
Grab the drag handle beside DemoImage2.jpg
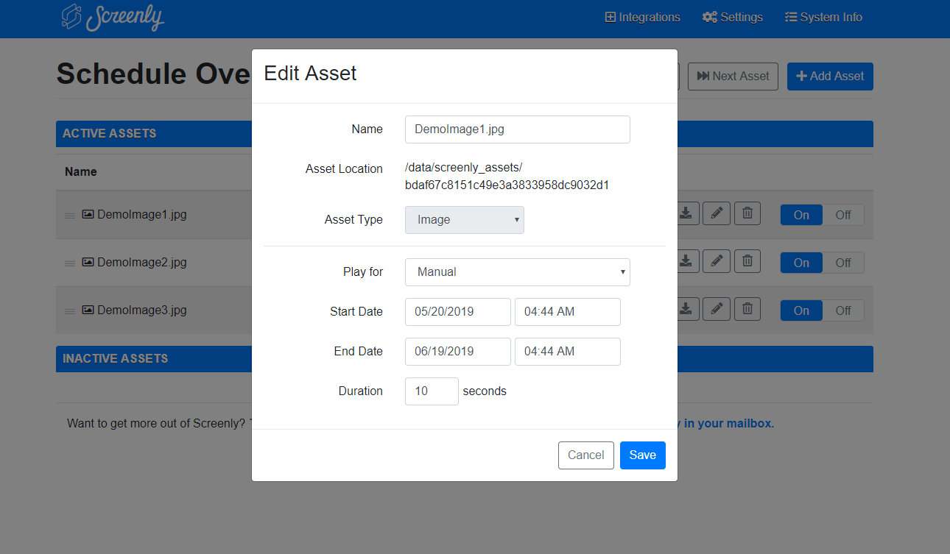pyautogui.click(x=70, y=263)
